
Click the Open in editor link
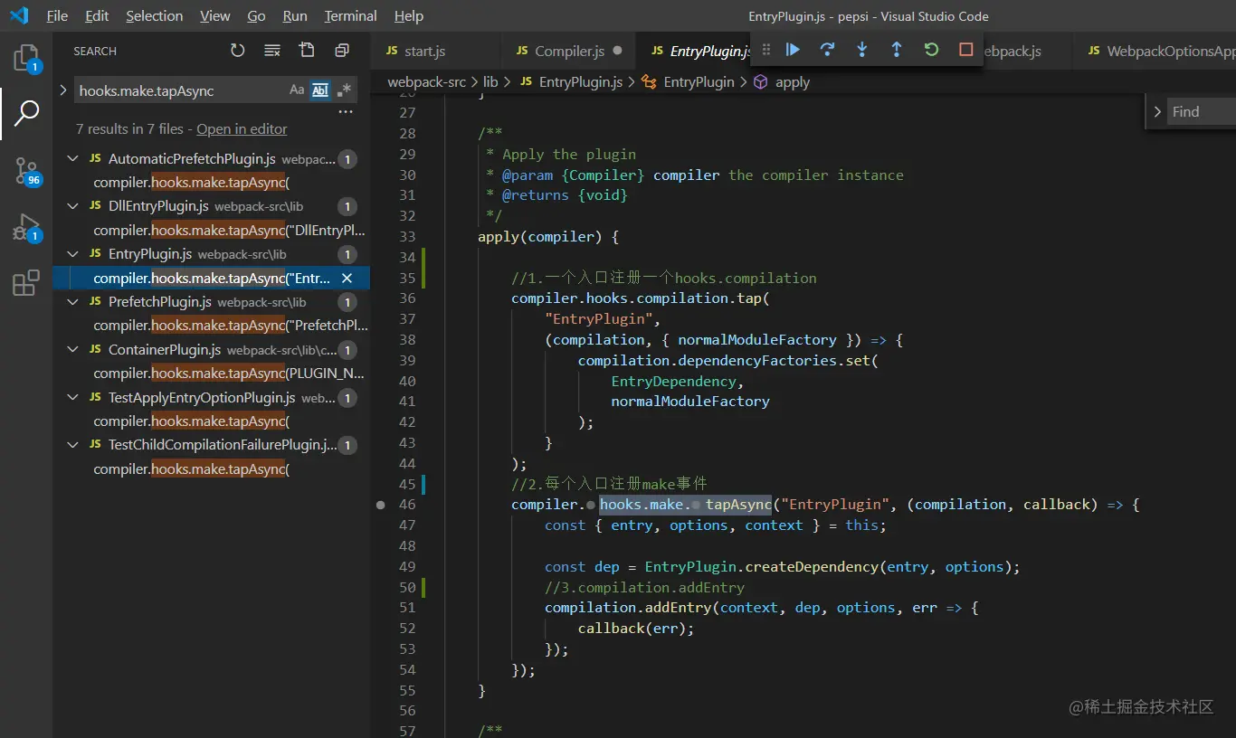click(x=242, y=129)
